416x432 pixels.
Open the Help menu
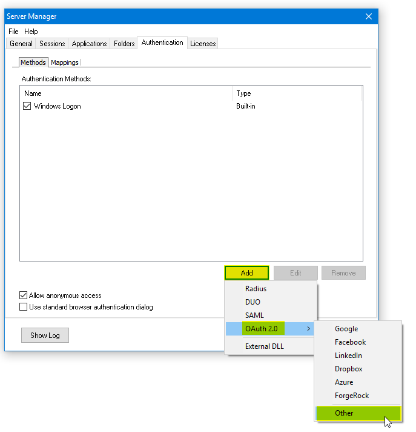pyautogui.click(x=31, y=32)
